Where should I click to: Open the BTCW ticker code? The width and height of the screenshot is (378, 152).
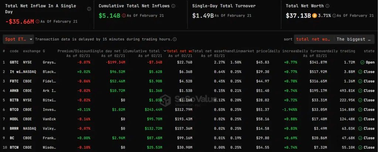(x=14, y=148)
